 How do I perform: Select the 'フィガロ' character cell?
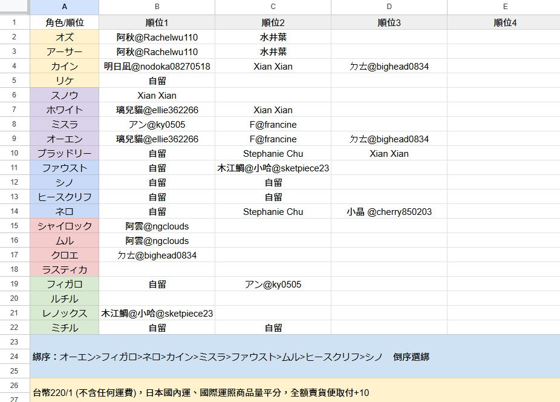(x=64, y=285)
